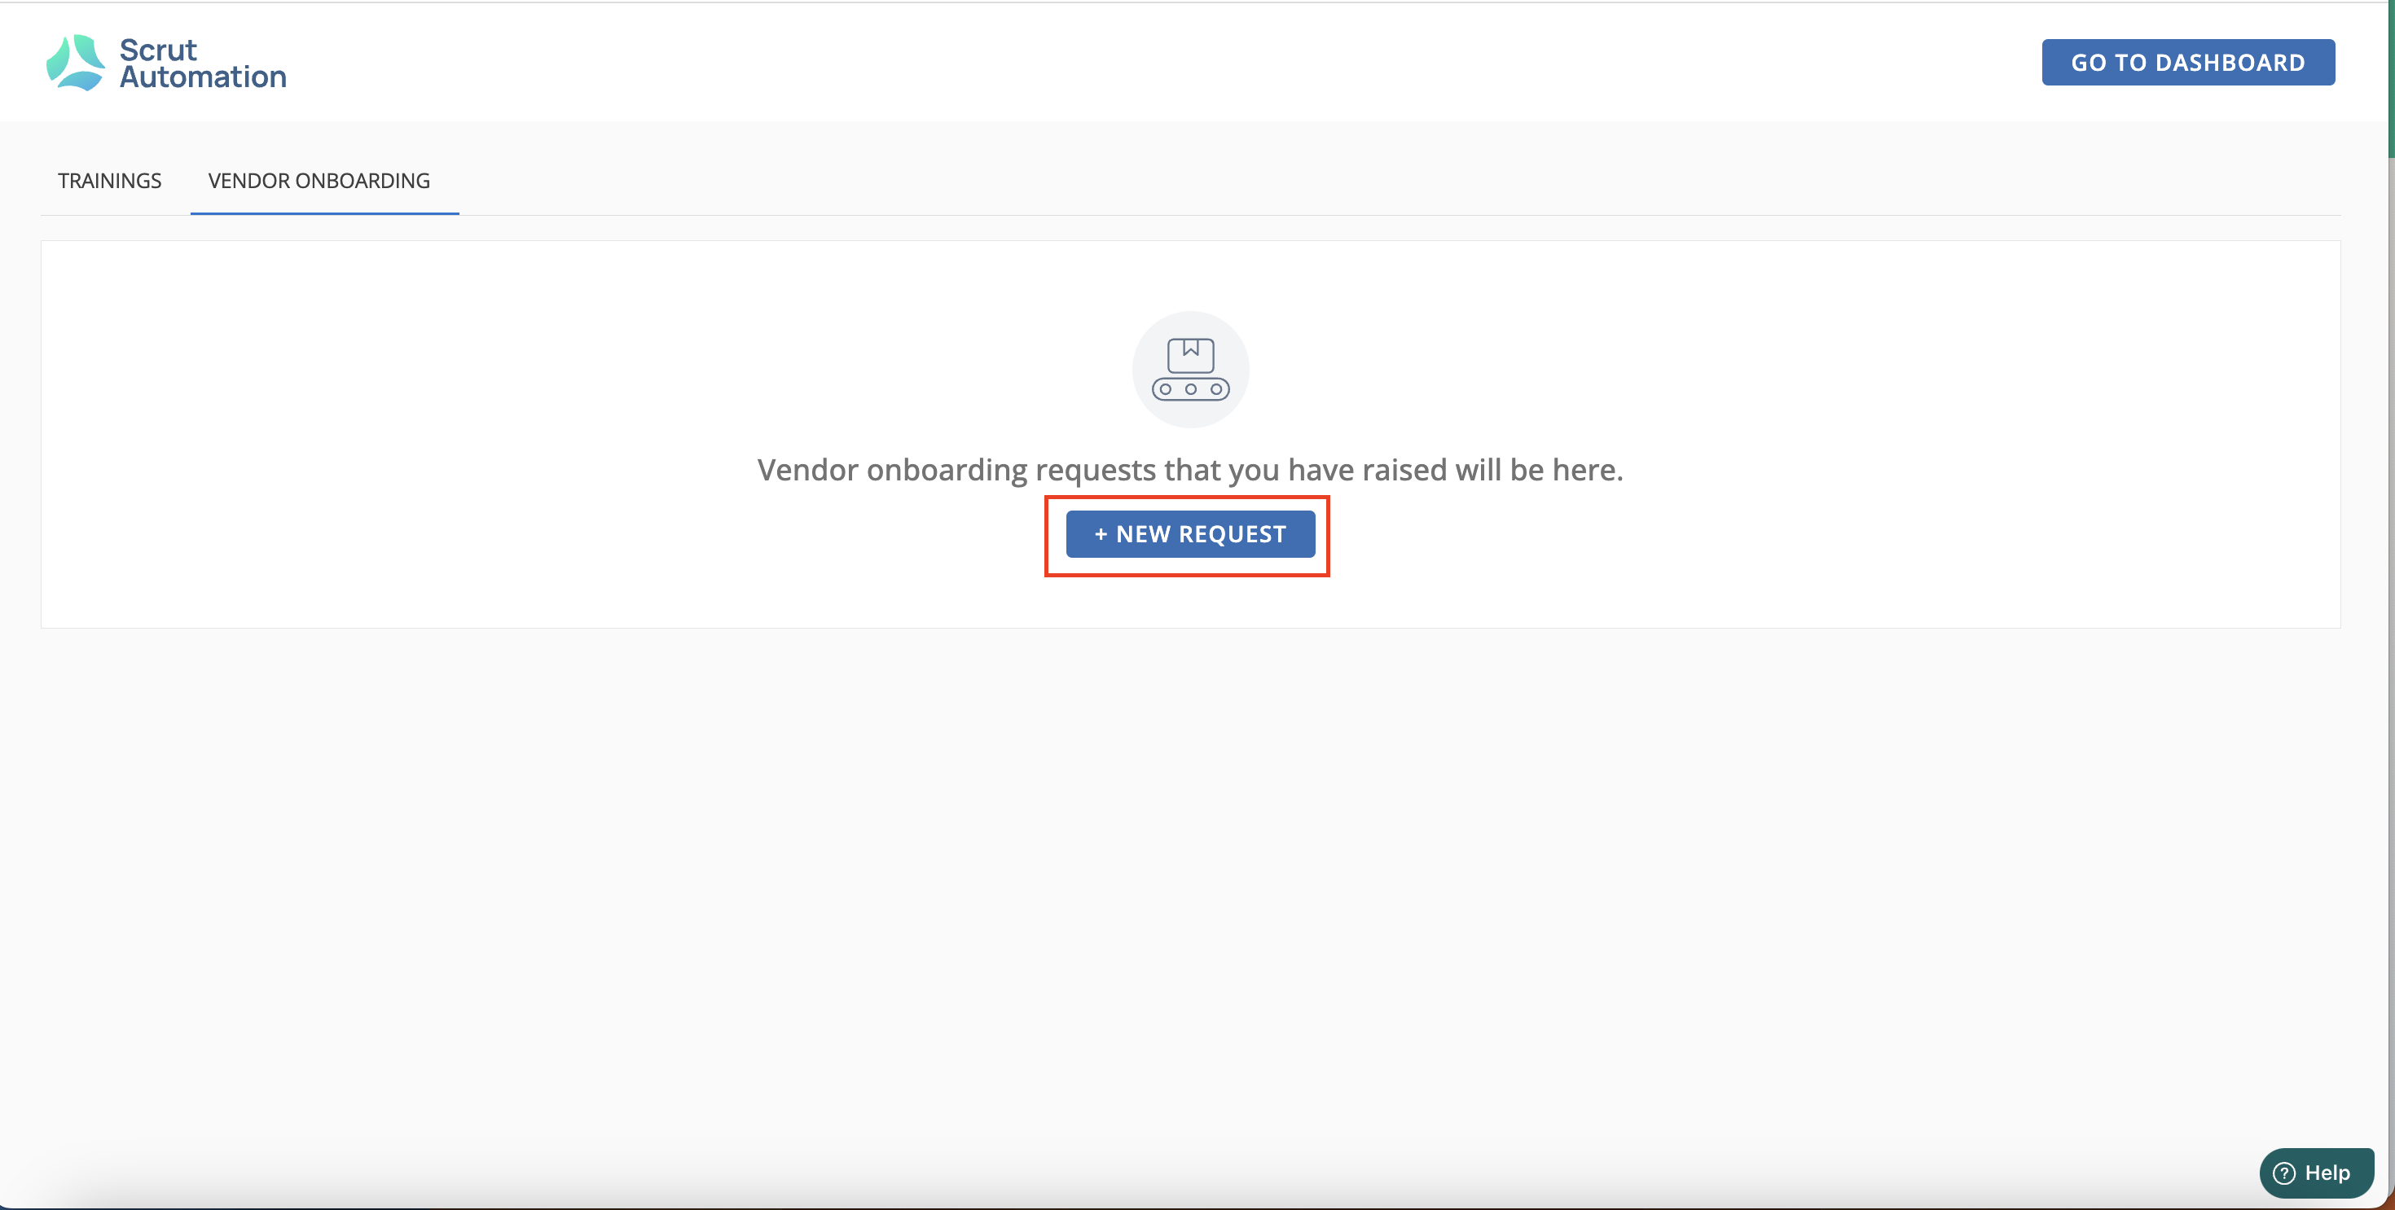
Task: Click the vertical scrollbar on the right edge
Action: pyautogui.click(x=2390, y=79)
